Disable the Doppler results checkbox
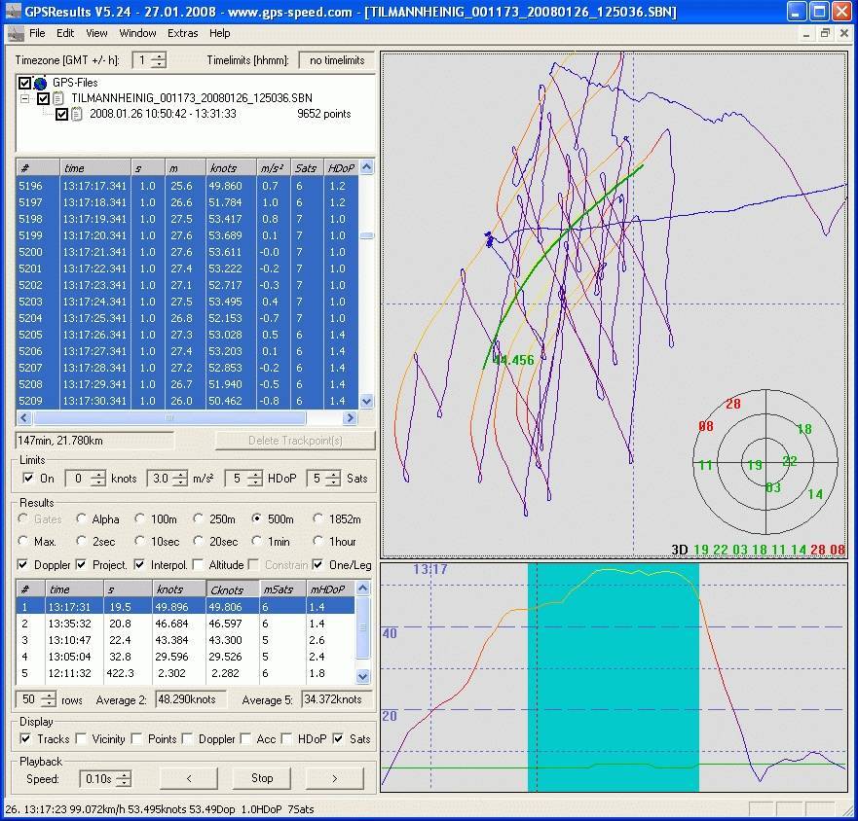Image resolution: width=858 pixels, height=821 pixels. [24, 564]
